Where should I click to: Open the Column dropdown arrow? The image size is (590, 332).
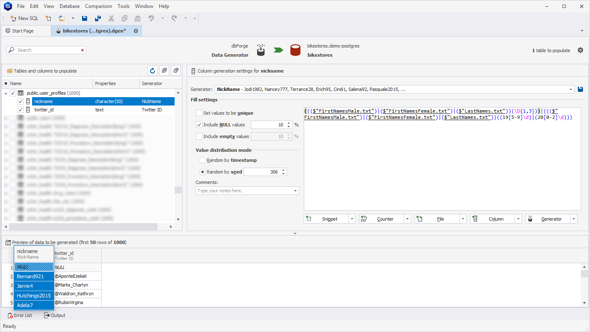(518, 219)
